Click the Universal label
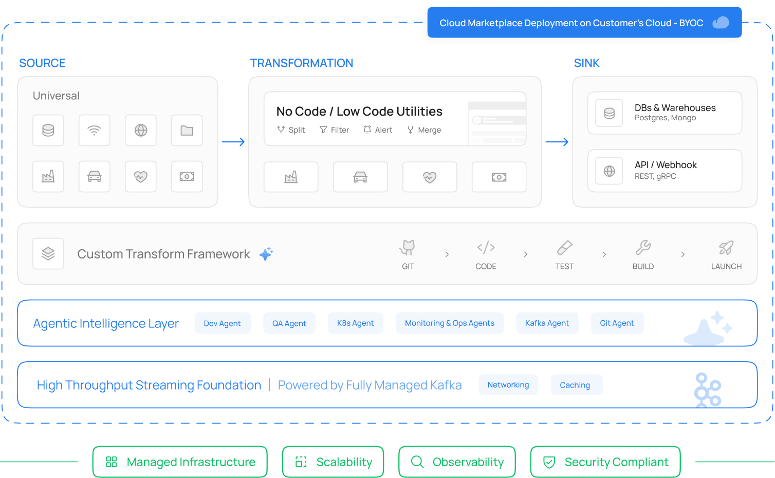The width and height of the screenshot is (775, 478). click(56, 96)
